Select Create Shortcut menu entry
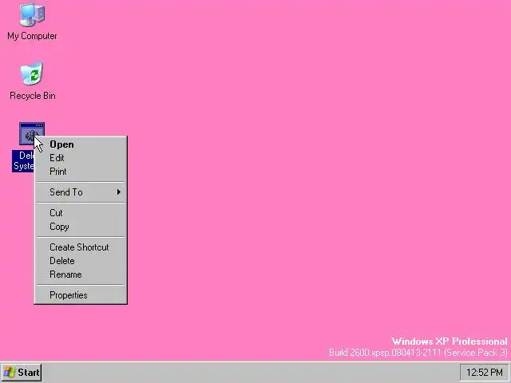 (x=81, y=247)
